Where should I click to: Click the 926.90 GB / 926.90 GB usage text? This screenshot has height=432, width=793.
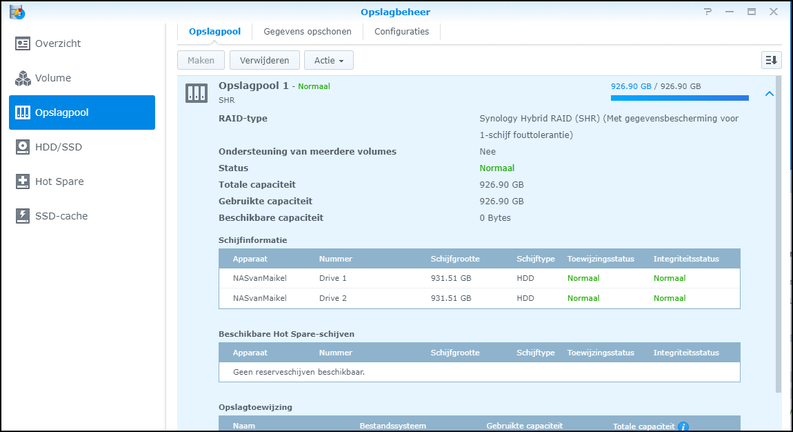pos(656,86)
